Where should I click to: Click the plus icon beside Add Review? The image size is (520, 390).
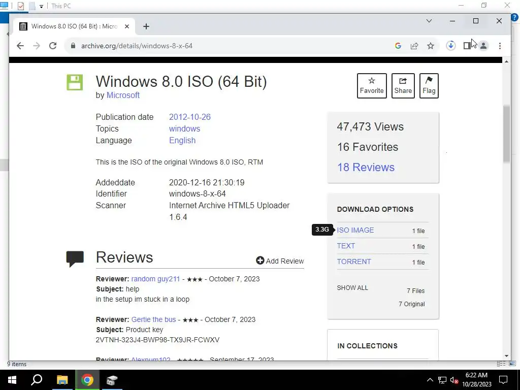pos(260,261)
